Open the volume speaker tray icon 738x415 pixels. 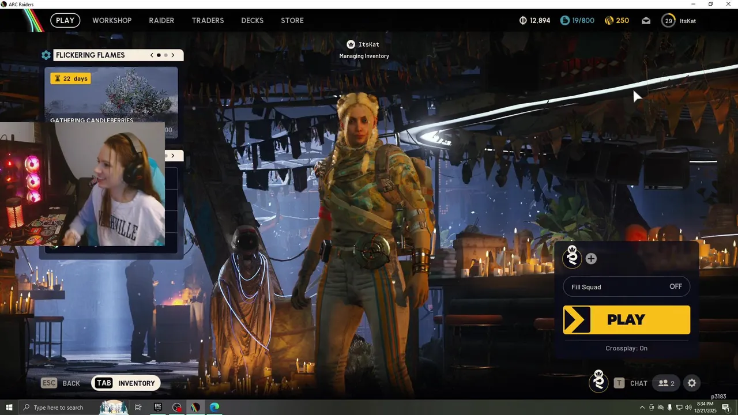pyautogui.click(x=688, y=408)
